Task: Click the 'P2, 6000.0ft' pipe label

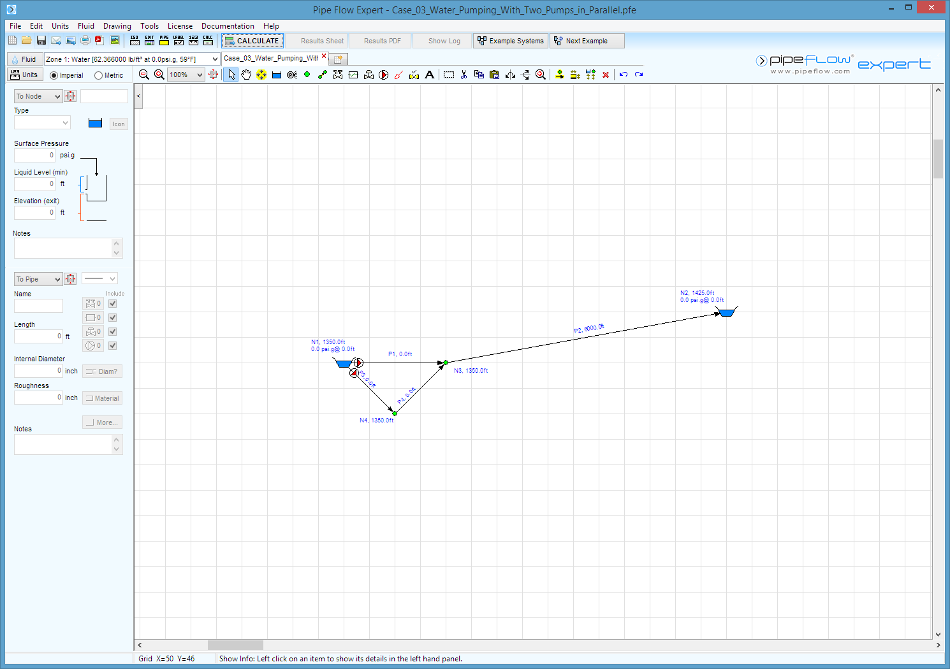Action: (589, 328)
